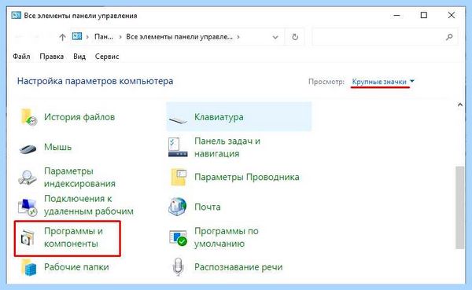Image resolution: width=472 pixels, height=290 pixels.
Task: Expand the address bar history dropdown arrow
Action: tap(275, 37)
